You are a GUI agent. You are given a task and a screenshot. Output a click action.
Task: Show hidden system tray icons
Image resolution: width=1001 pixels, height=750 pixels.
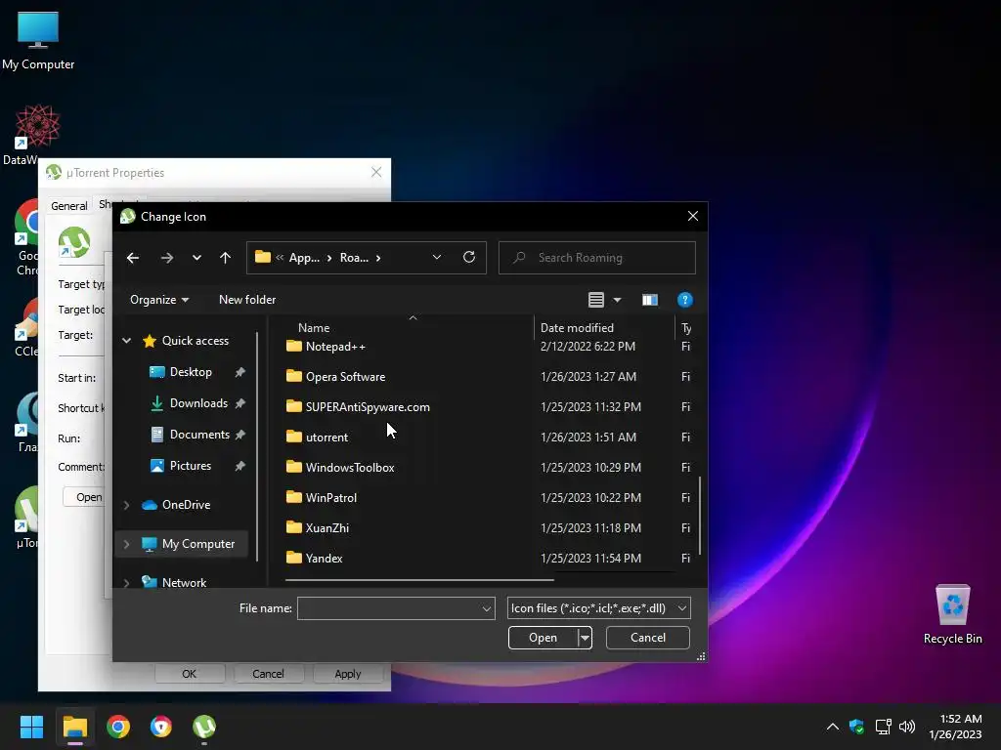point(833,727)
